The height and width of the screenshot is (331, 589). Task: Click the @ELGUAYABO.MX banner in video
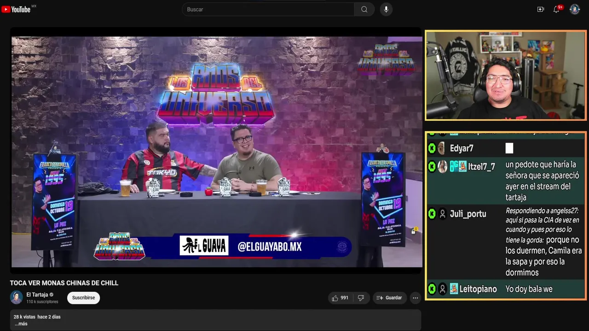click(269, 247)
